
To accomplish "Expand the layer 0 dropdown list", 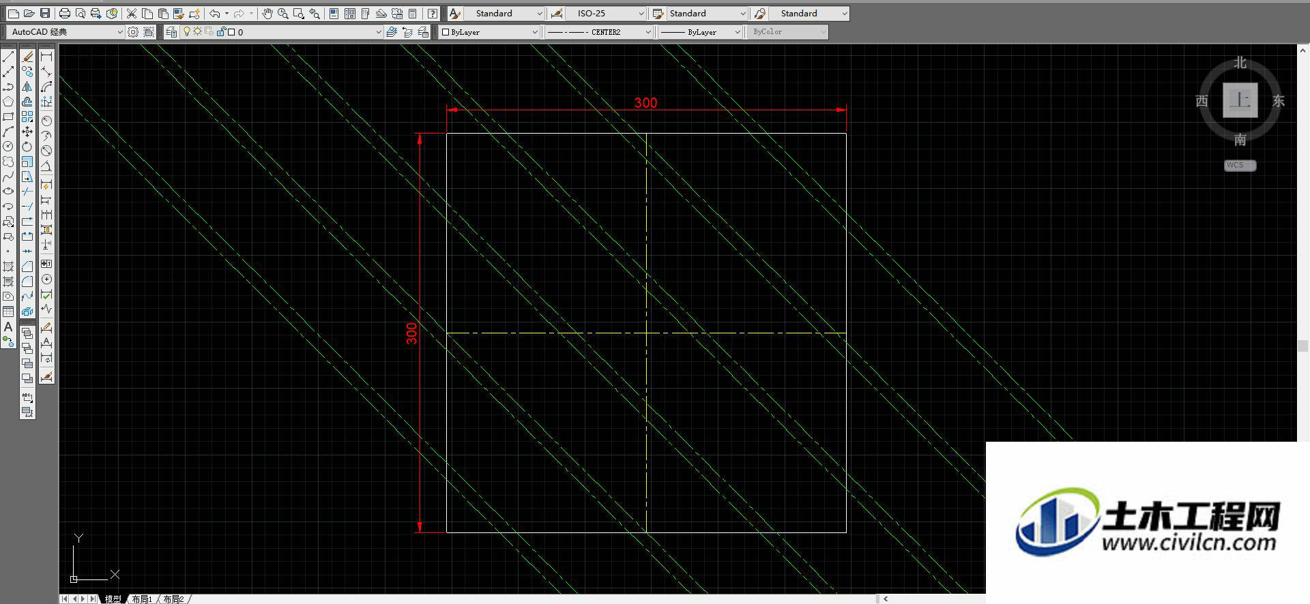I will [379, 32].
